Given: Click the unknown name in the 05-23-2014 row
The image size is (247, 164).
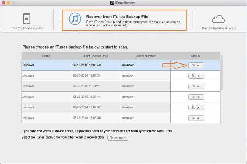Looking at the screenshot, I should coord(28,118).
